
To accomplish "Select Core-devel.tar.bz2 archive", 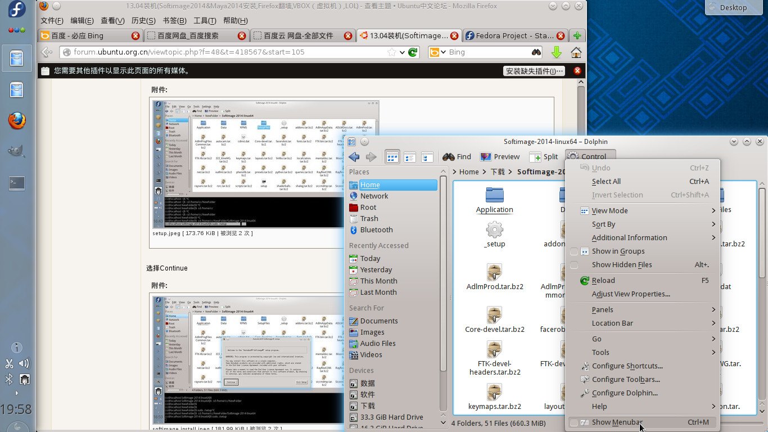I will tap(495, 320).
